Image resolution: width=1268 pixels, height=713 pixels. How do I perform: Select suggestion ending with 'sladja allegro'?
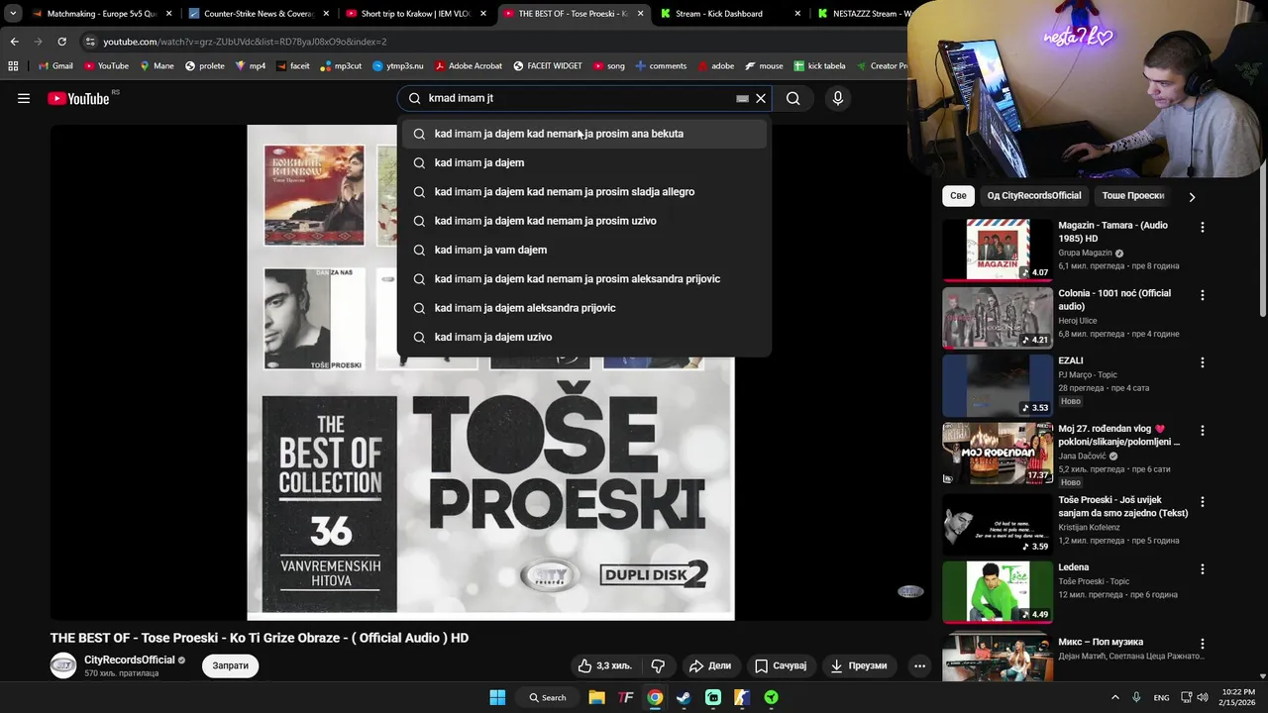(x=582, y=191)
